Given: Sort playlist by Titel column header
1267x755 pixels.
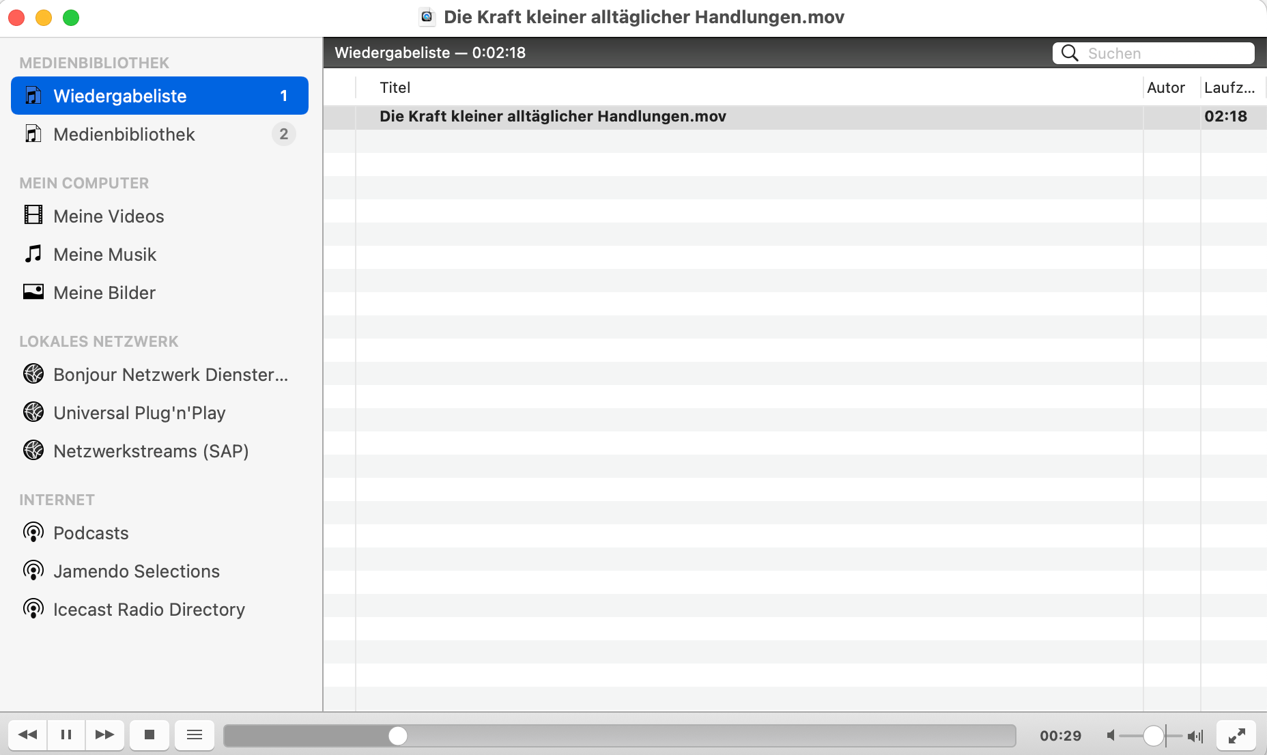Looking at the screenshot, I should click(x=395, y=87).
